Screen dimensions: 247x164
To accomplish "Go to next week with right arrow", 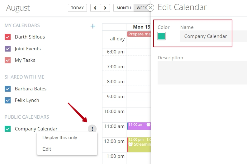I will click(105, 8).
